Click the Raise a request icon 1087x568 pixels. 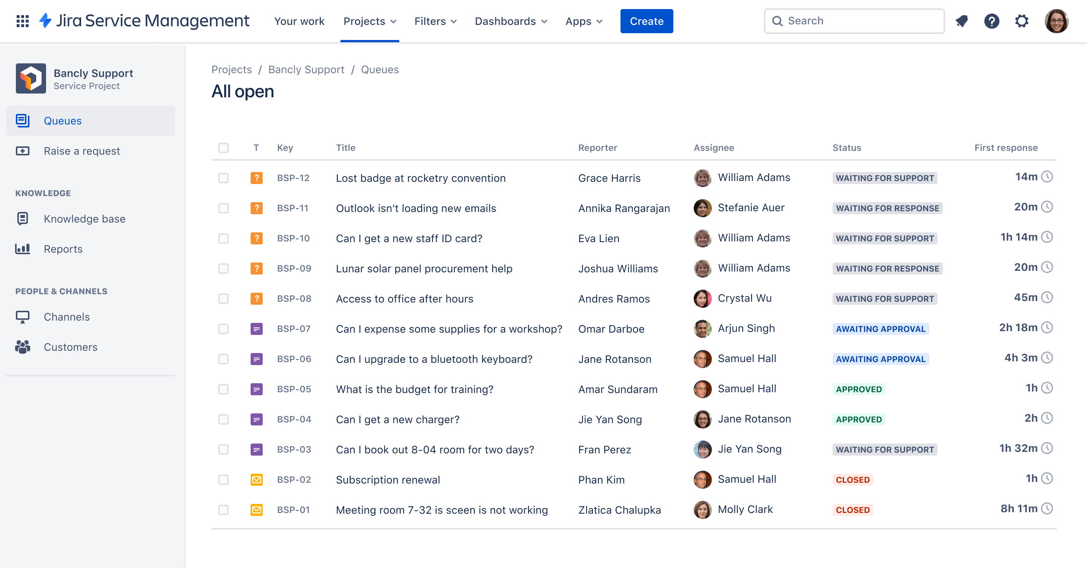coord(23,151)
